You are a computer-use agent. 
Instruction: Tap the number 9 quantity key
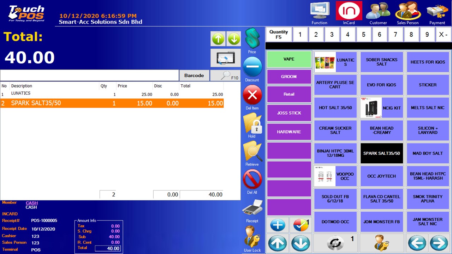tap(427, 35)
